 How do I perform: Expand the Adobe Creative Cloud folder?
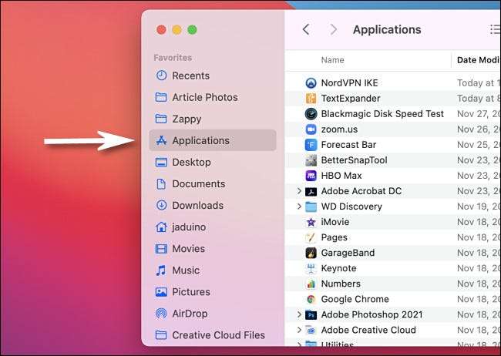(x=299, y=330)
